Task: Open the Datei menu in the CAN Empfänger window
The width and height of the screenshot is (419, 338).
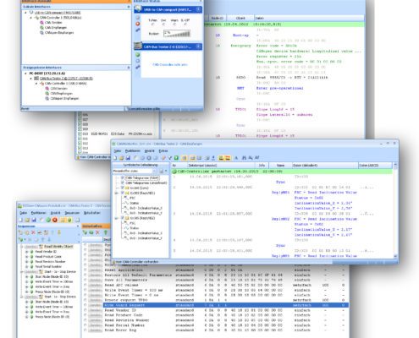Action: [x=118, y=151]
